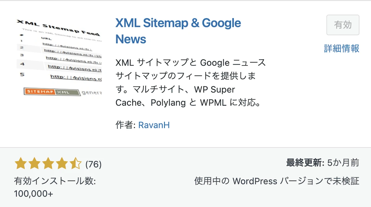Screen dimensions: 371x207
Task: Open the 詳細情報 details link
Action: (342, 49)
